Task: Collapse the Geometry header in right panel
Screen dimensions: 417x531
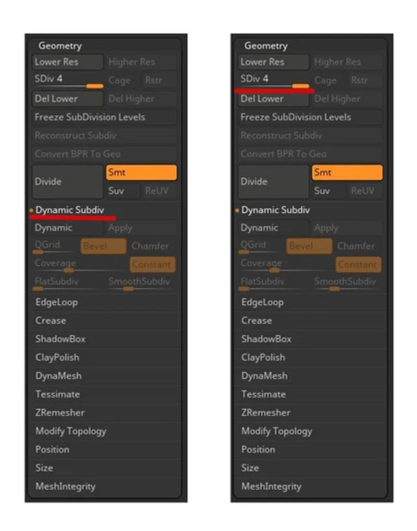Action: coord(266,45)
